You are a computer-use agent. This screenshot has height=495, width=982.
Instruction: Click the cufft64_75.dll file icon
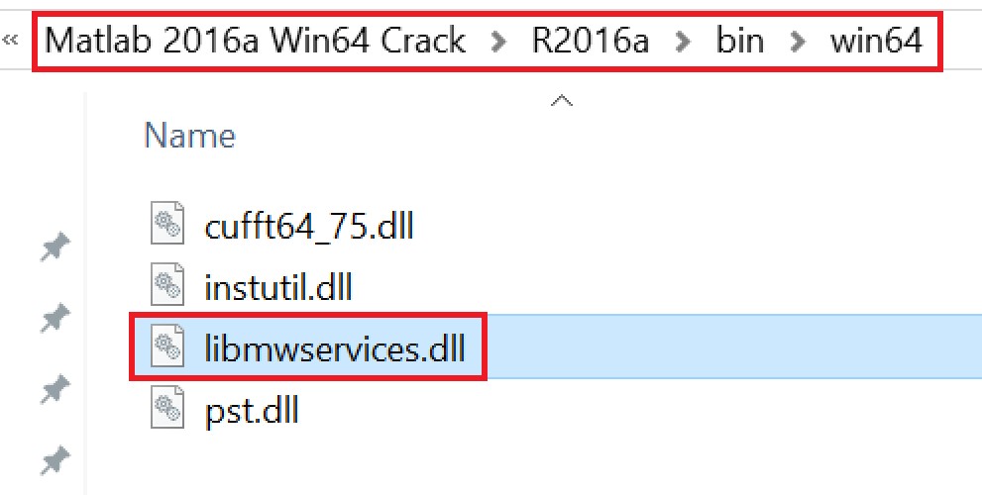pos(167,225)
